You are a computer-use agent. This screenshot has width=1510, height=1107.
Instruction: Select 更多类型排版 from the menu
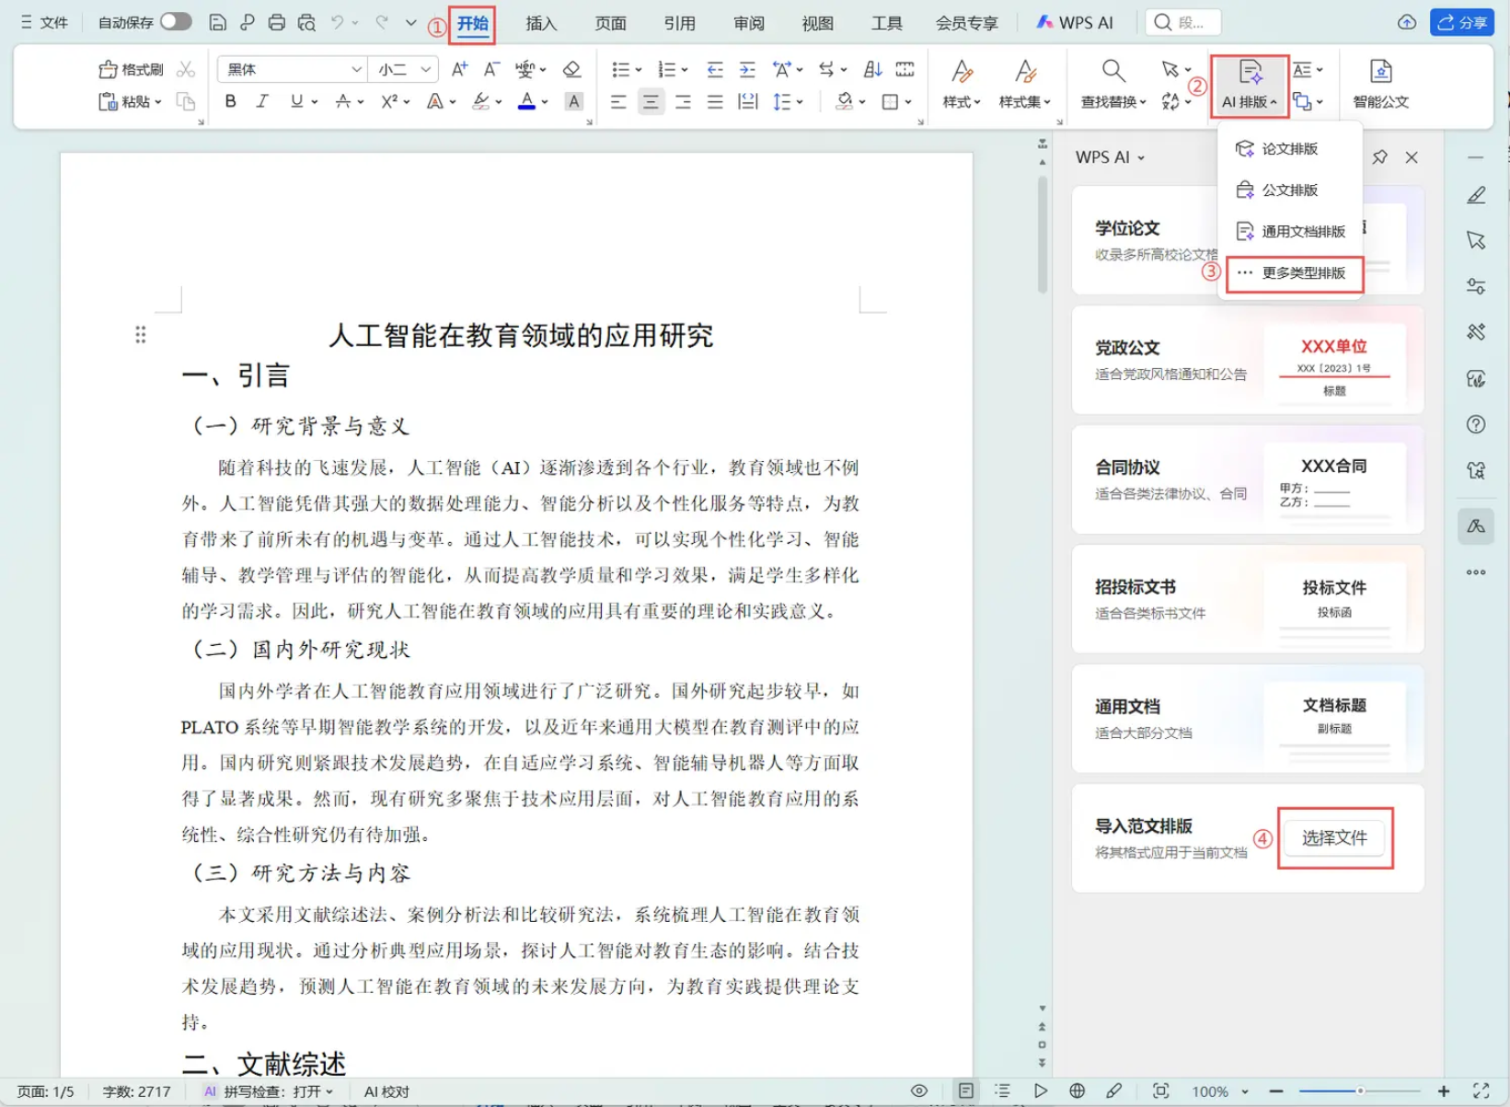(x=1303, y=272)
